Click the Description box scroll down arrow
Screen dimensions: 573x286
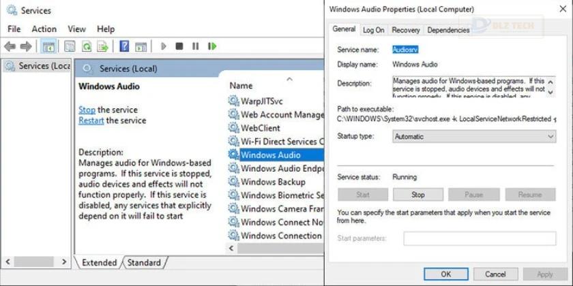click(x=550, y=93)
